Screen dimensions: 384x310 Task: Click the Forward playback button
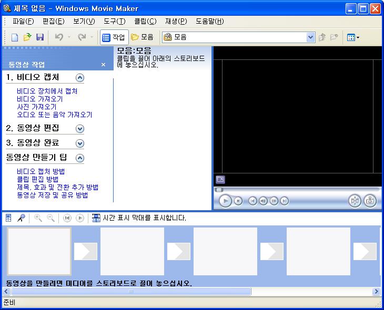[x=285, y=201]
